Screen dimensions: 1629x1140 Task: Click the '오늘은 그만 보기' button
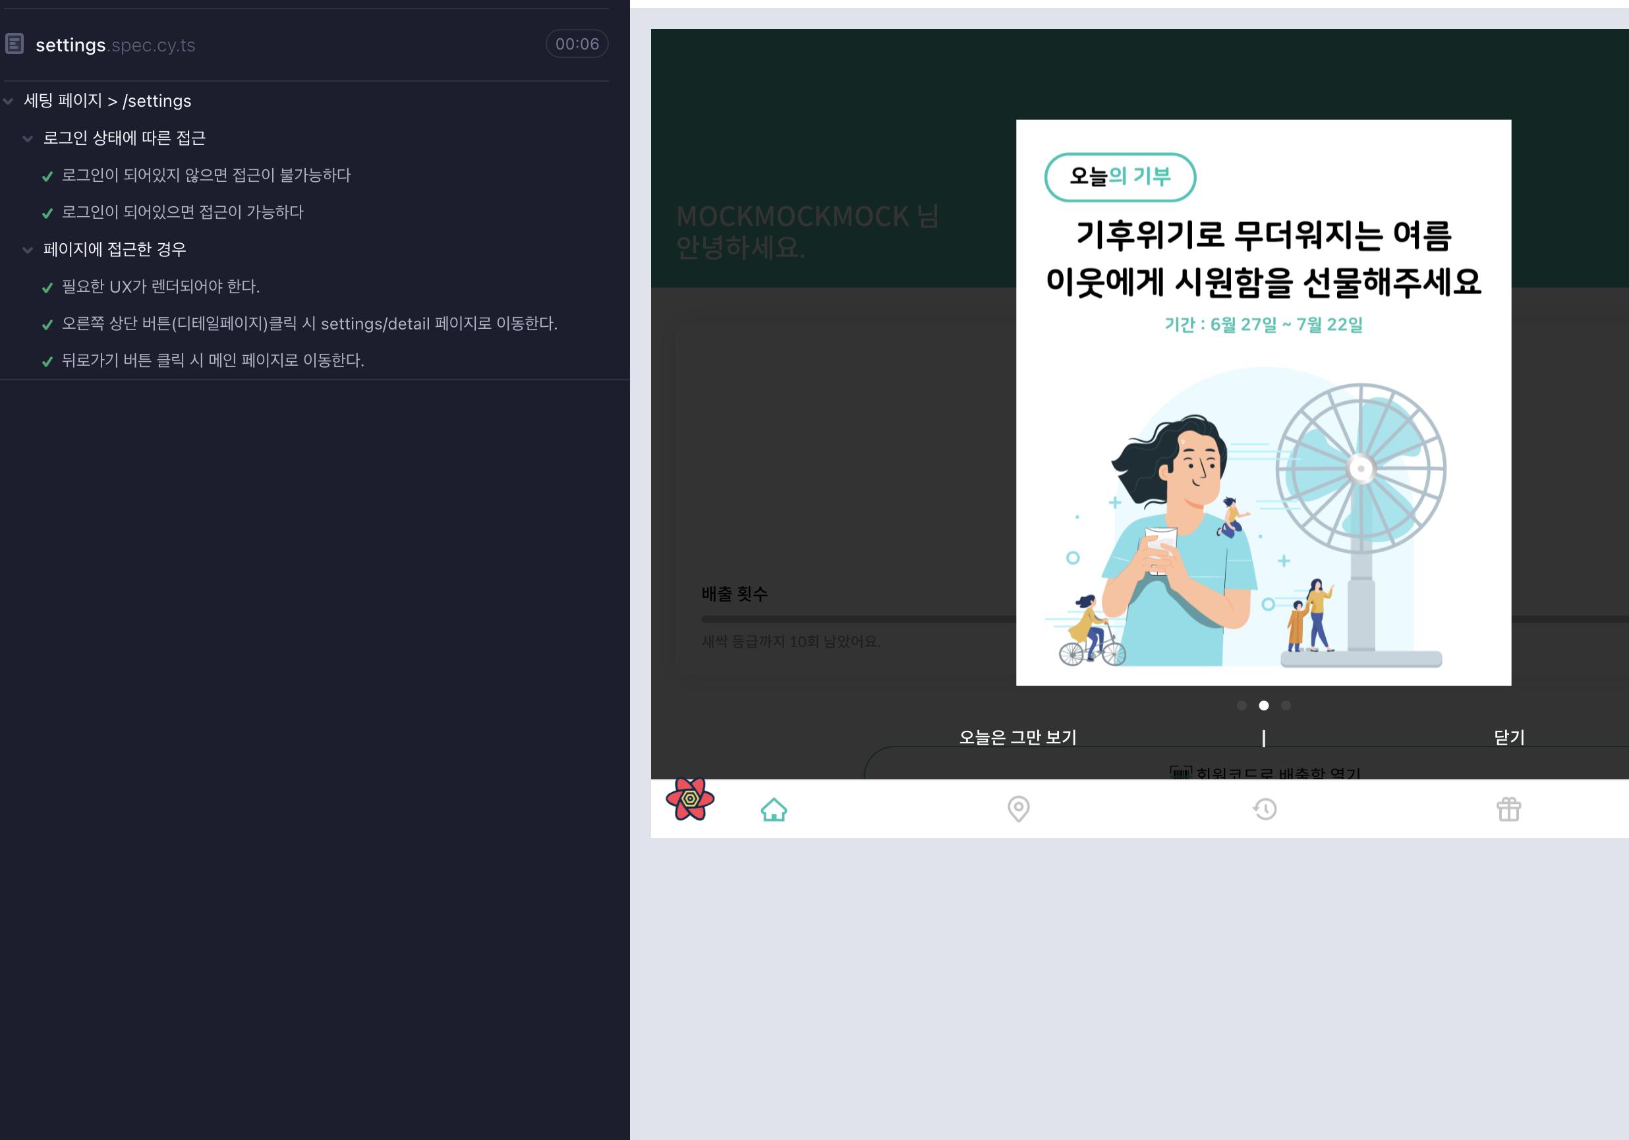click(x=1017, y=737)
